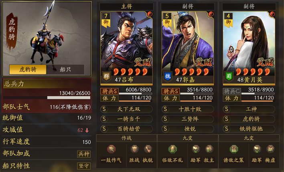Click the 魏 faction badge on 郭嘉
This screenshot has width=284, height=172.
point(168,76)
